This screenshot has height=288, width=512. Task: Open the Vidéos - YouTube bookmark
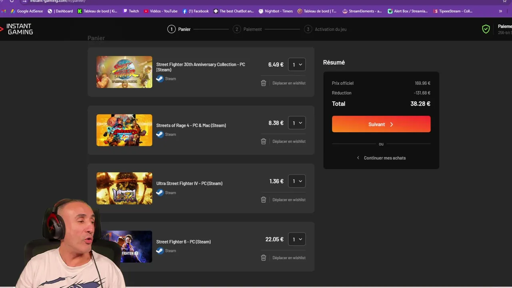pos(160,11)
